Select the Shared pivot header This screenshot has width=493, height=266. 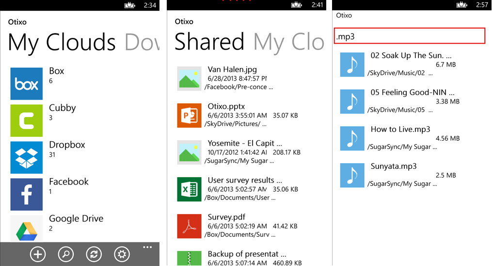click(x=209, y=42)
